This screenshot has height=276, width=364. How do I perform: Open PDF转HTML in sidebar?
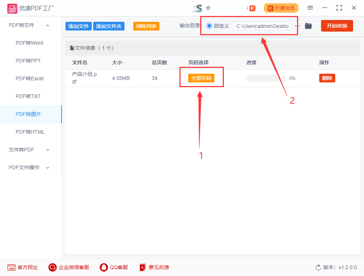point(30,132)
